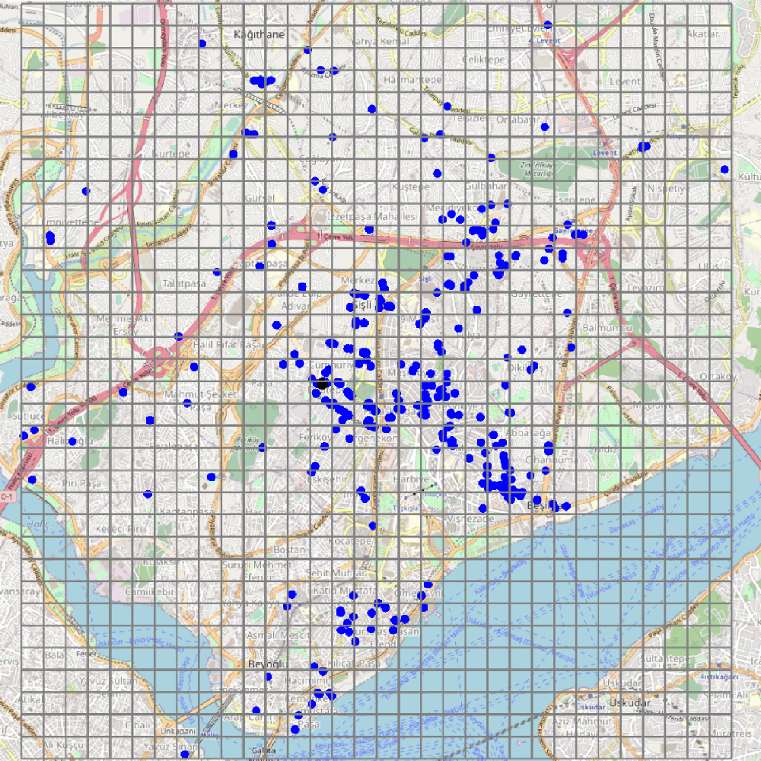Select the Kuştepe neighborhood label
Image resolution: width=761 pixels, height=761 pixels.
[411, 187]
